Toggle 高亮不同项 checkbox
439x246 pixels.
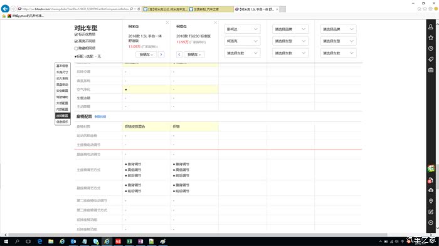coord(76,41)
